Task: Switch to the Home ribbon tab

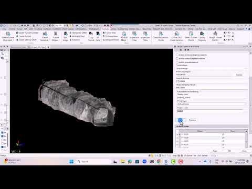Action: click(x=12, y=29)
